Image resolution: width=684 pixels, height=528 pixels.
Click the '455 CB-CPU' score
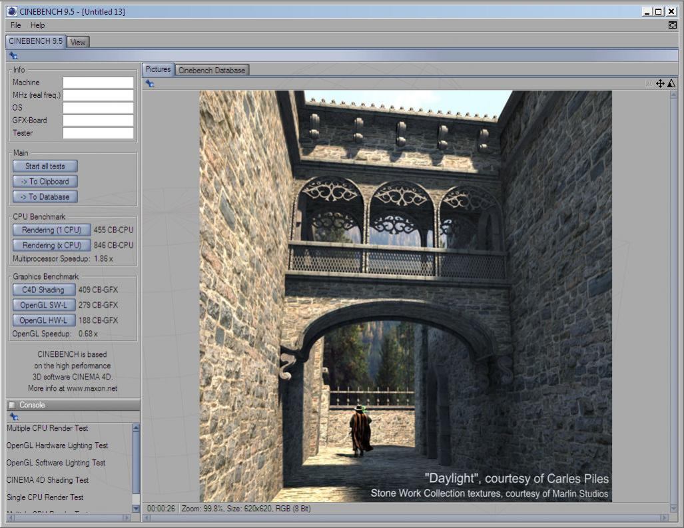[x=113, y=230]
